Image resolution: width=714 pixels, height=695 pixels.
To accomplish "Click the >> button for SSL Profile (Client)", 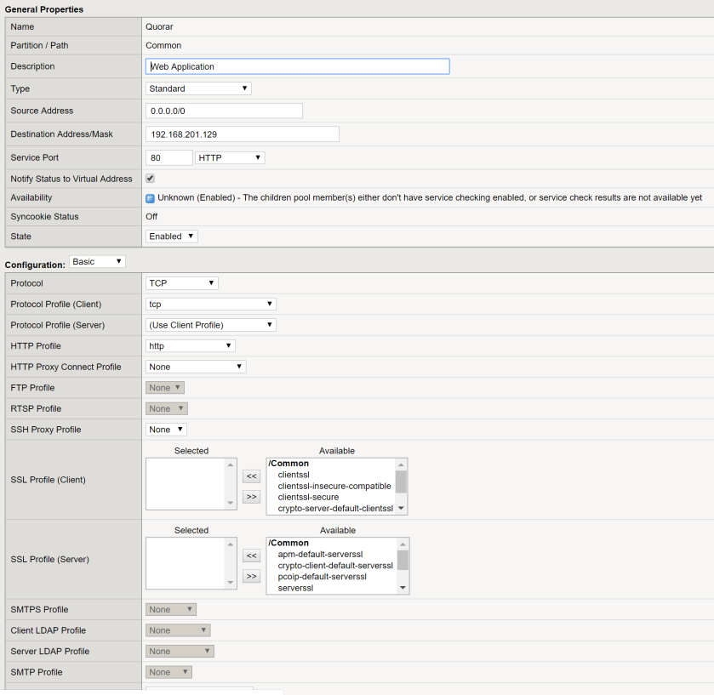I will coord(251,497).
